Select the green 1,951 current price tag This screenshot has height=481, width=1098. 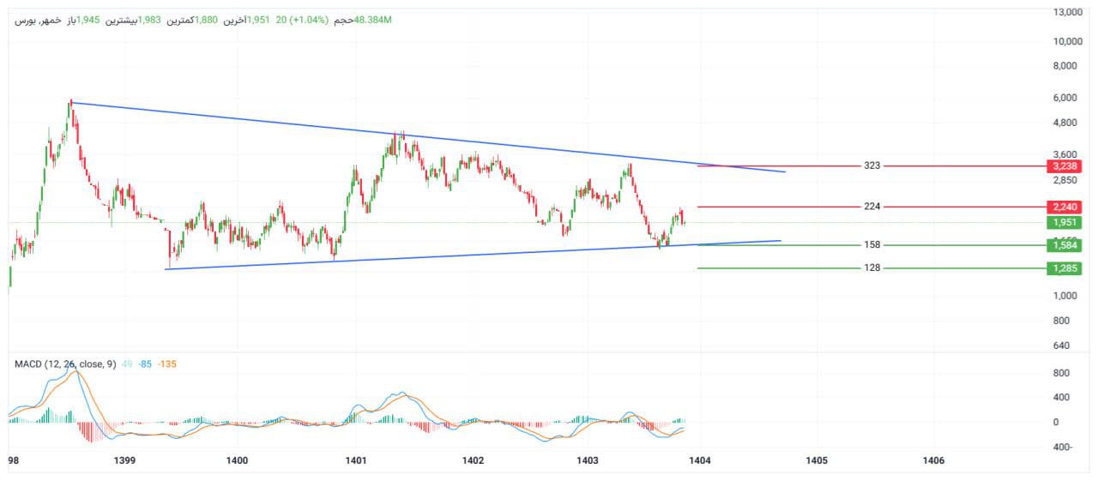pos(1064,223)
